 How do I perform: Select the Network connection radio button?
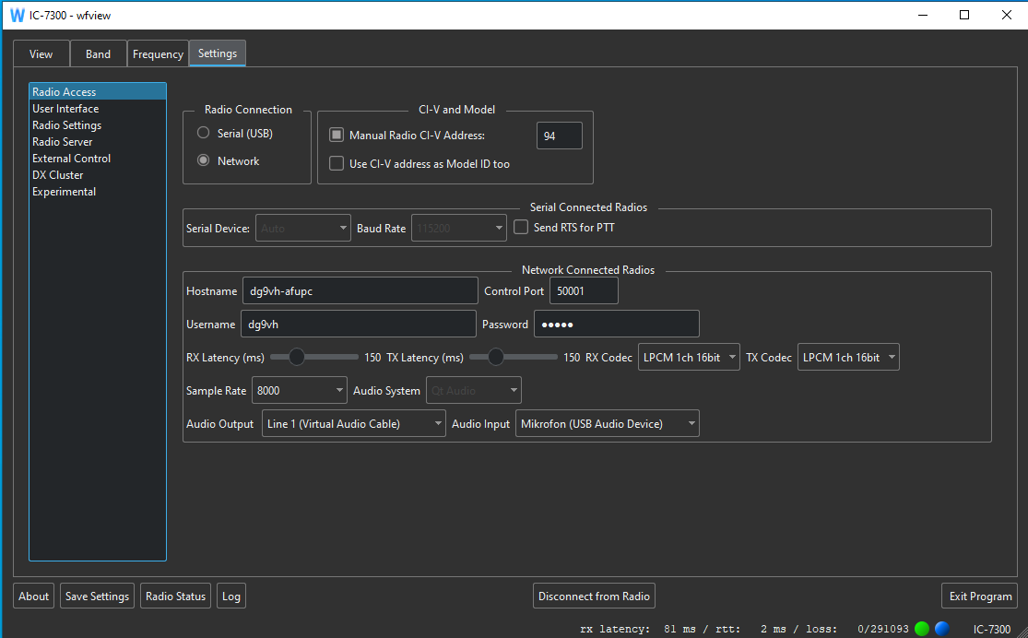[x=204, y=160]
